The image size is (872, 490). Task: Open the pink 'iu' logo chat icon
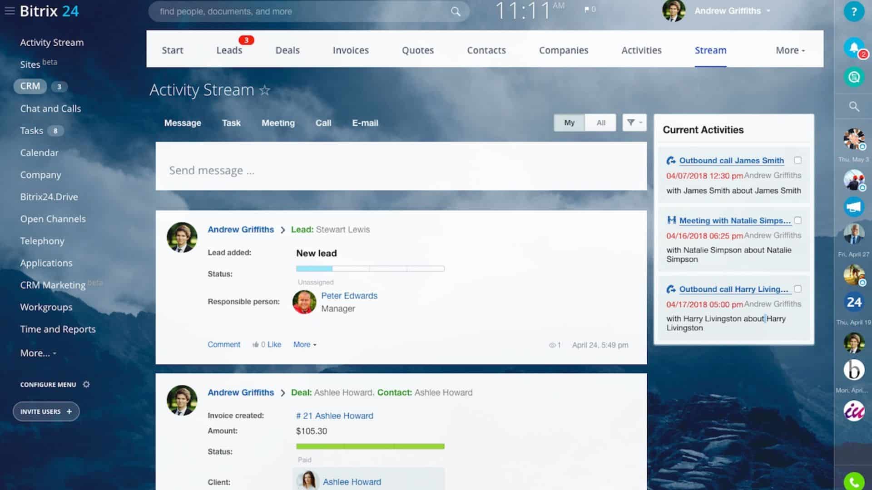854,411
